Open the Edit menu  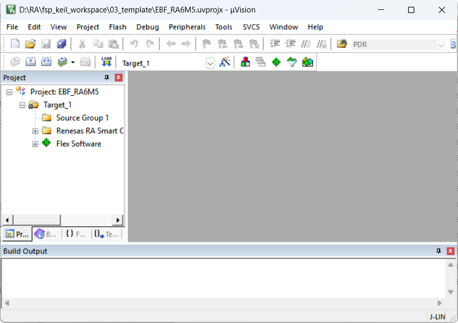click(34, 27)
